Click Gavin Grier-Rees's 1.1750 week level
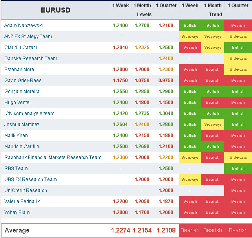Screen dimensions: 252x238 (121, 81)
